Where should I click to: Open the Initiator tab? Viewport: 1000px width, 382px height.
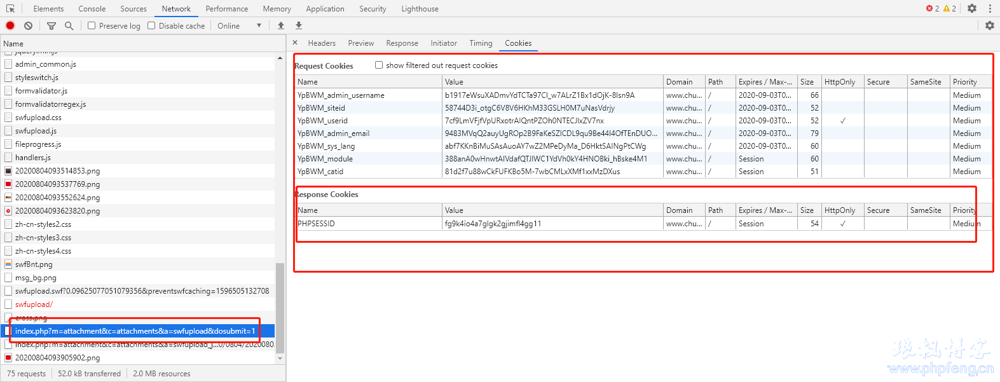coord(444,43)
